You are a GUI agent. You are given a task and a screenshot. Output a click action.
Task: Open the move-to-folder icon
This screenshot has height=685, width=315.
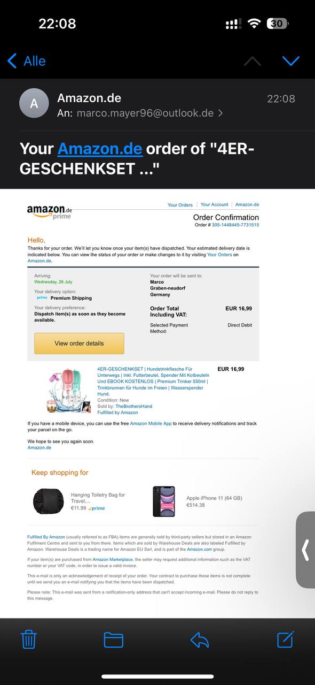point(114,640)
